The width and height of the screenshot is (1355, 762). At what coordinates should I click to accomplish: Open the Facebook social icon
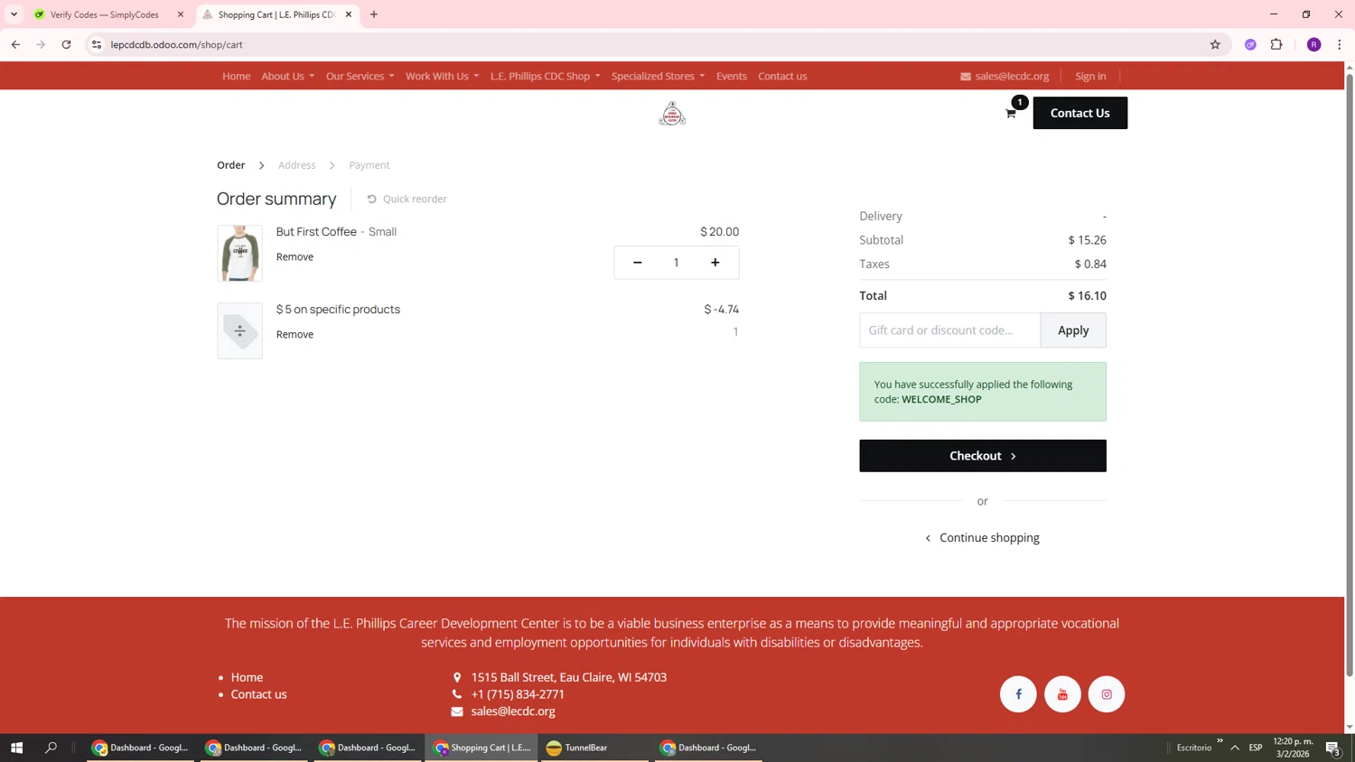pyautogui.click(x=1018, y=694)
